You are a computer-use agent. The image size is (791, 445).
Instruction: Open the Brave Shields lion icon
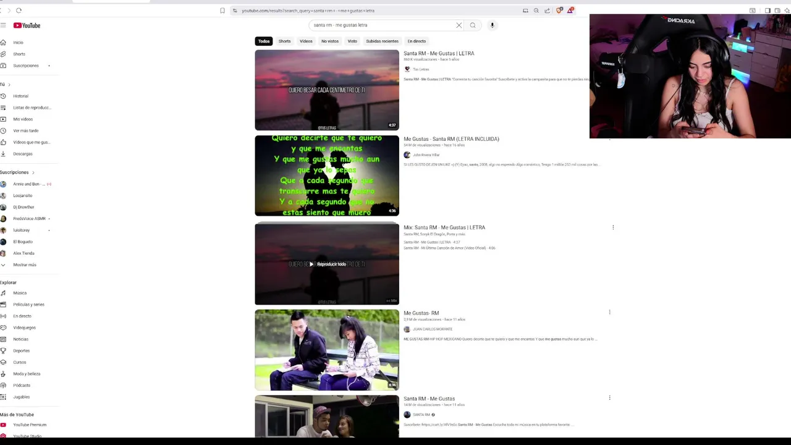click(x=559, y=11)
